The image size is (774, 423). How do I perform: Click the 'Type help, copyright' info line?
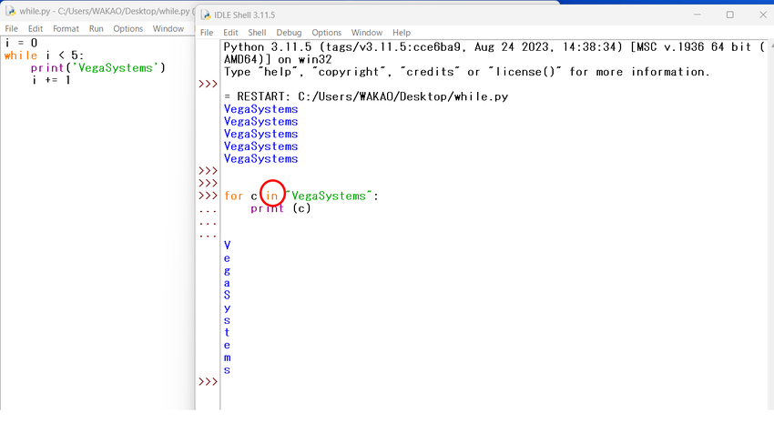pyautogui.click(x=466, y=72)
